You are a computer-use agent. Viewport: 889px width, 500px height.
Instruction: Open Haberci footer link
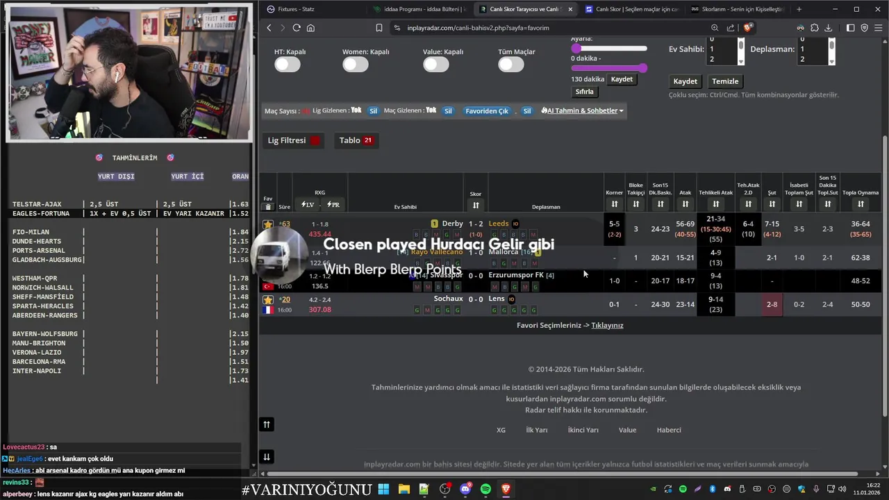pos(669,430)
